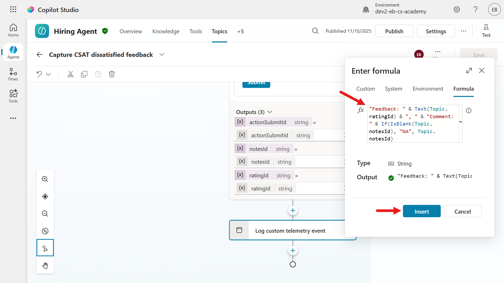Zoom out of the canvas

pos(45,214)
